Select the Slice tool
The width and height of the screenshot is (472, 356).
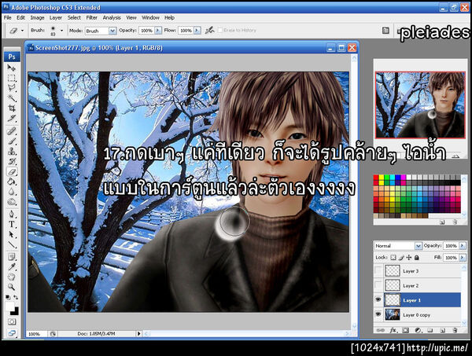click(x=12, y=118)
